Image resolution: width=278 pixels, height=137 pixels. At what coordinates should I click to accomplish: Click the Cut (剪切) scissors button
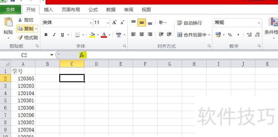pyautogui.click(x=26, y=20)
